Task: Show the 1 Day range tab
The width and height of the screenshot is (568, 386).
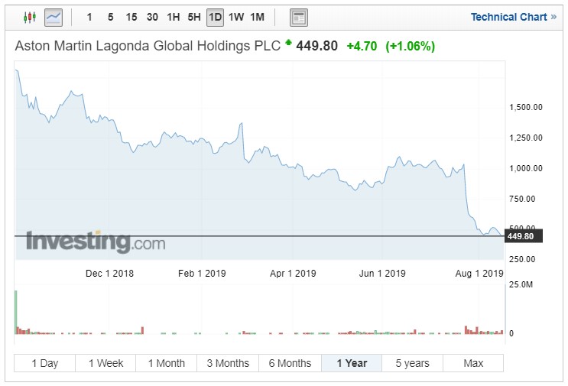Action: click(x=44, y=363)
